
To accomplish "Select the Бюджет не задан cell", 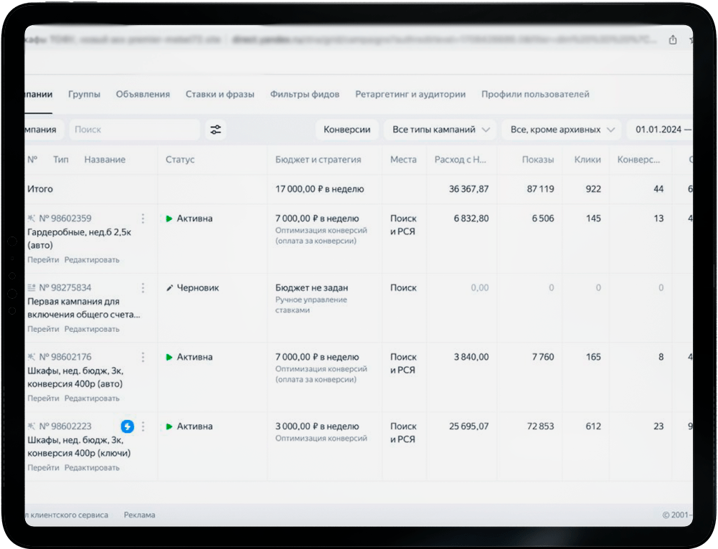I will tap(311, 288).
